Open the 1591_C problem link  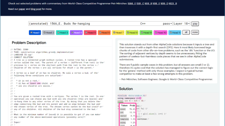point(140,3)
